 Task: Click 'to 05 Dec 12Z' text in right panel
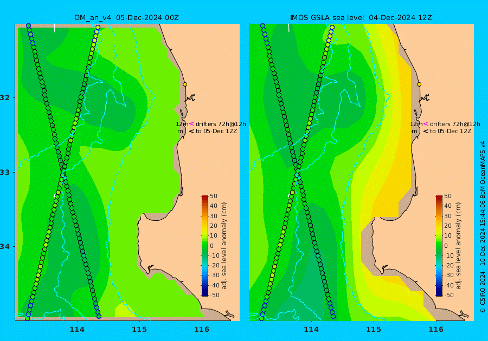451,131
